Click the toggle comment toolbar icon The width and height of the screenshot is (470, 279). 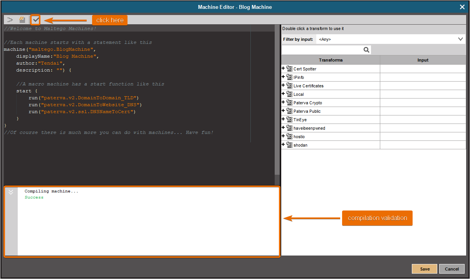(x=22, y=20)
